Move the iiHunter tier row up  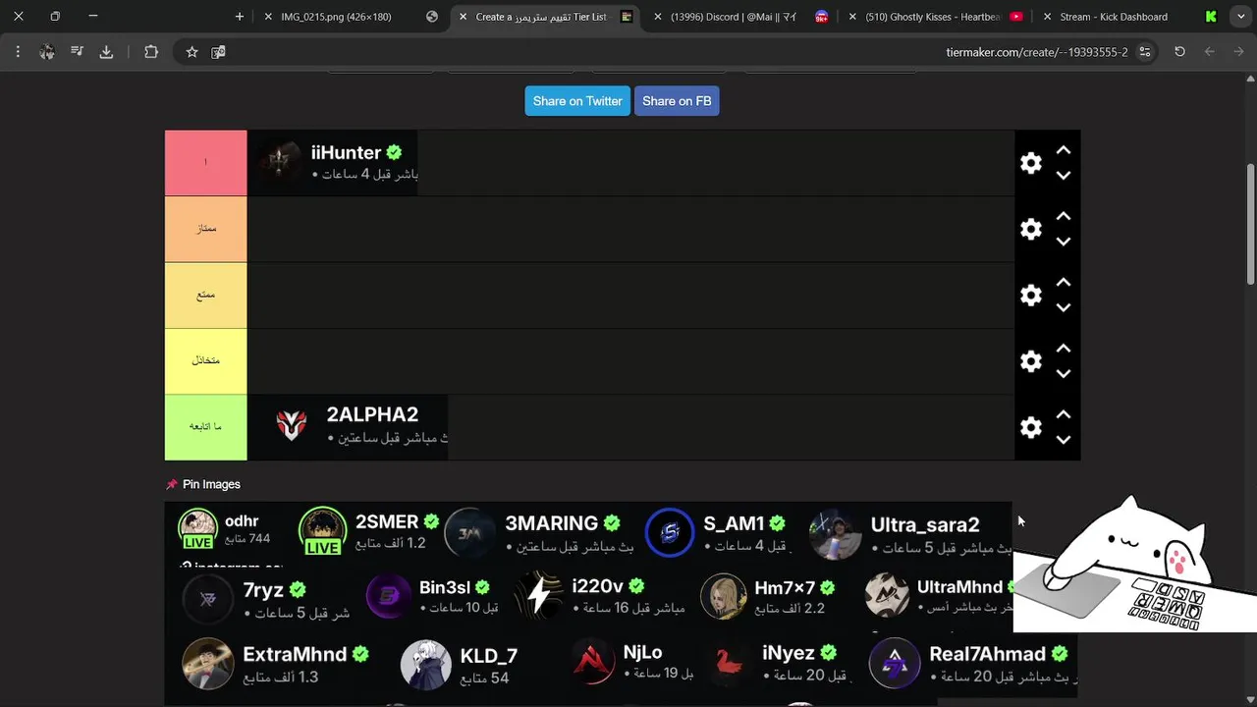pos(1064,151)
